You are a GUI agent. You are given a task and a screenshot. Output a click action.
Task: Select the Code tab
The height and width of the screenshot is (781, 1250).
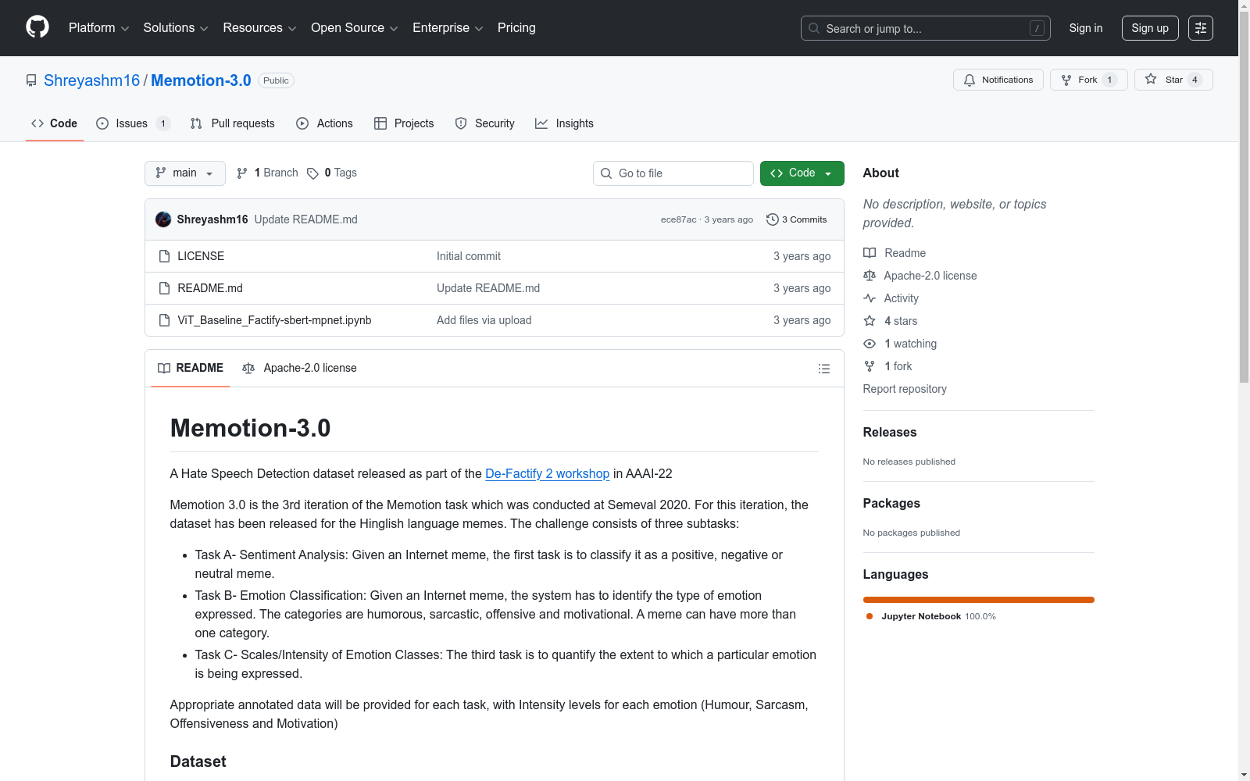coord(54,123)
